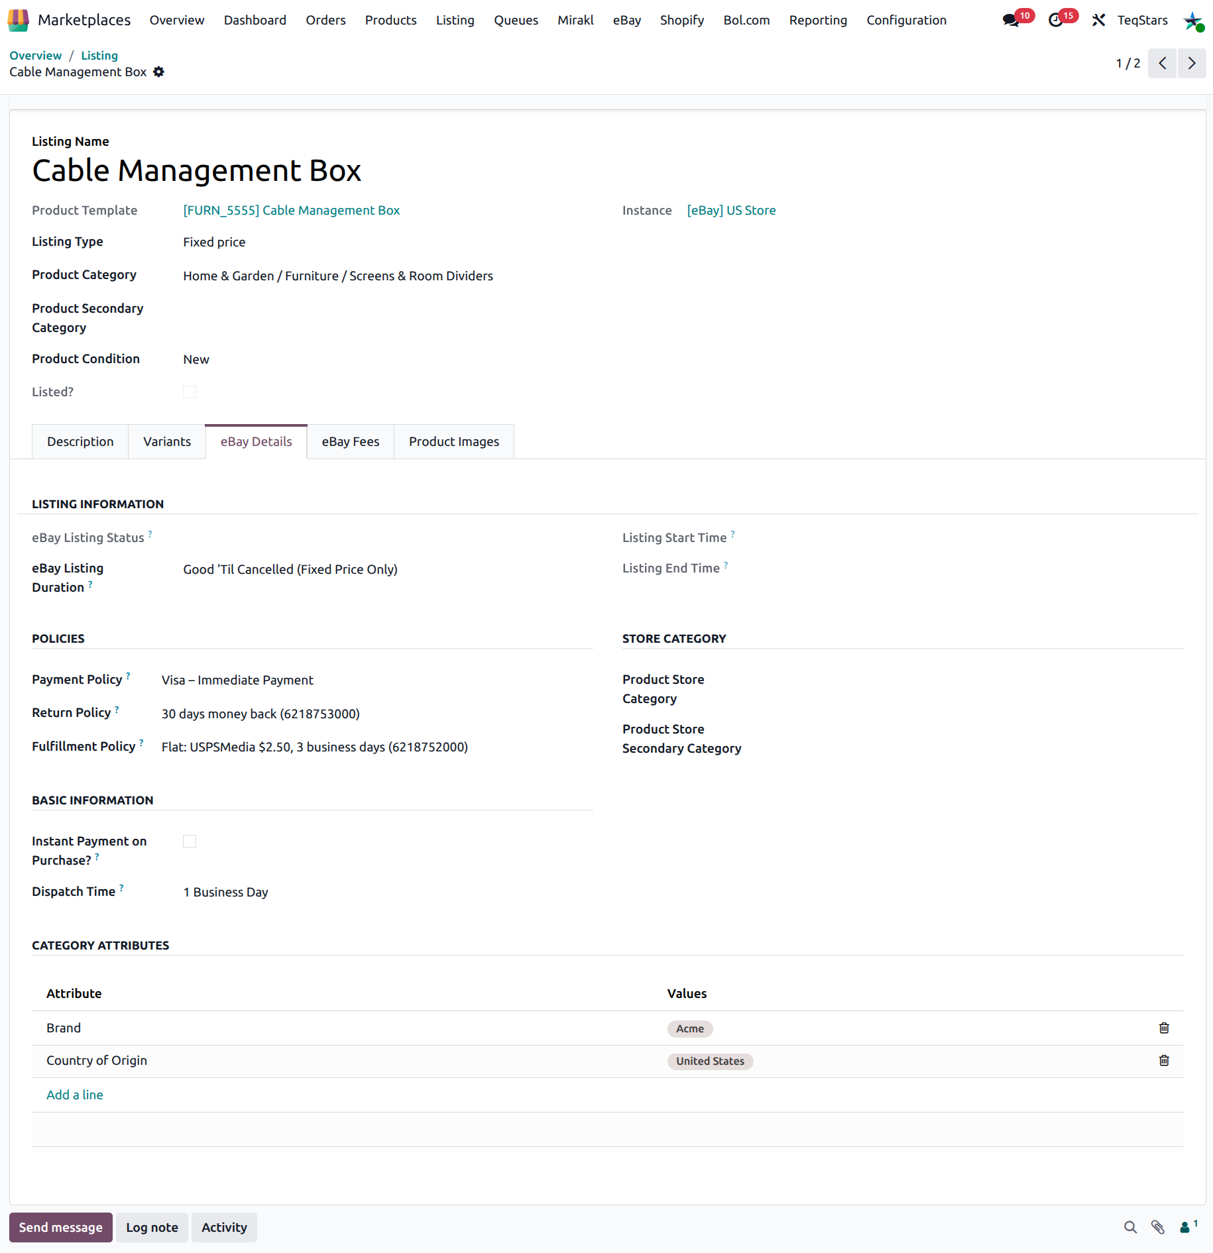Add a line to category attributes
The image size is (1213, 1253).
(75, 1095)
